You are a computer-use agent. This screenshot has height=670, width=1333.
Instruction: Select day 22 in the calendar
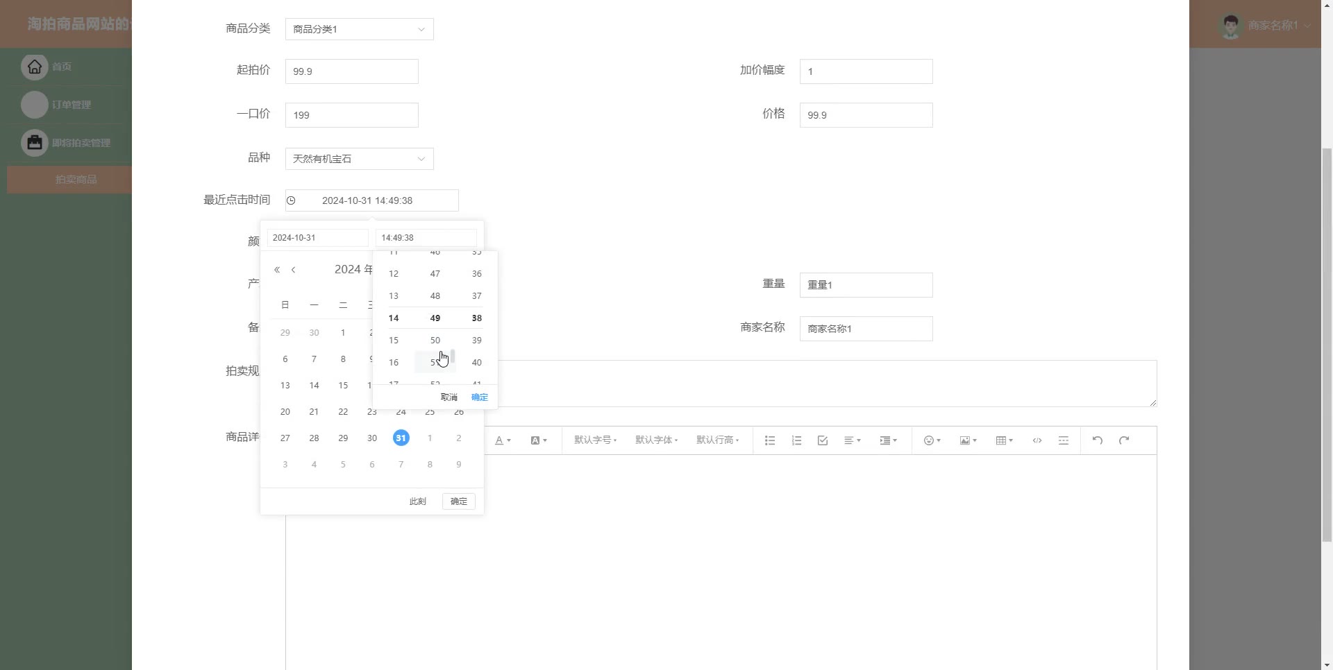click(343, 411)
